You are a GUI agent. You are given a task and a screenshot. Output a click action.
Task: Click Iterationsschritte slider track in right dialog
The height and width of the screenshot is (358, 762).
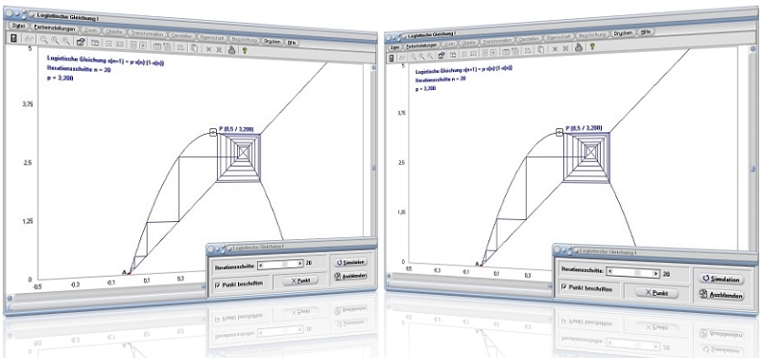pyautogui.click(x=633, y=272)
